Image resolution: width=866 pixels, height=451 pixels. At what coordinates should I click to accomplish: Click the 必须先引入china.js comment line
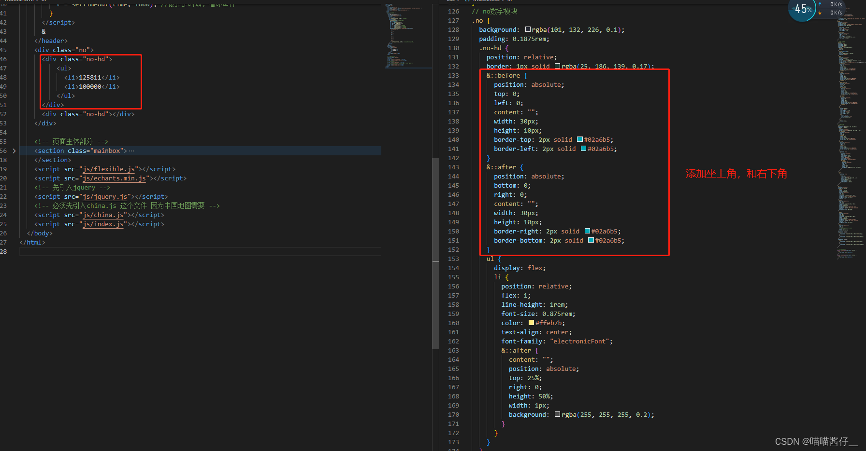coord(127,206)
